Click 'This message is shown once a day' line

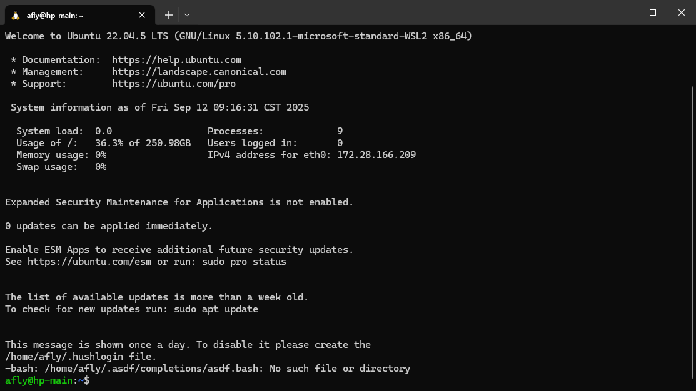click(188, 345)
